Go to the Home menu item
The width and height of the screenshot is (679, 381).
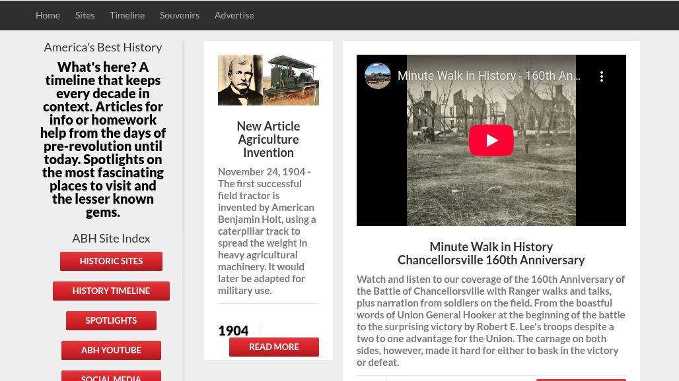48,15
